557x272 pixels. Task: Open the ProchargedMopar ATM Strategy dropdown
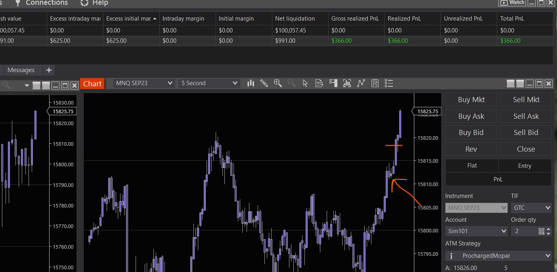click(498, 256)
